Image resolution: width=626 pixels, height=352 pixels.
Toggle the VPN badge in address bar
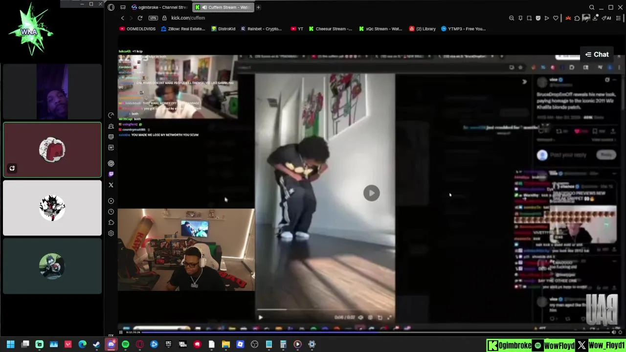pos(153,18)
